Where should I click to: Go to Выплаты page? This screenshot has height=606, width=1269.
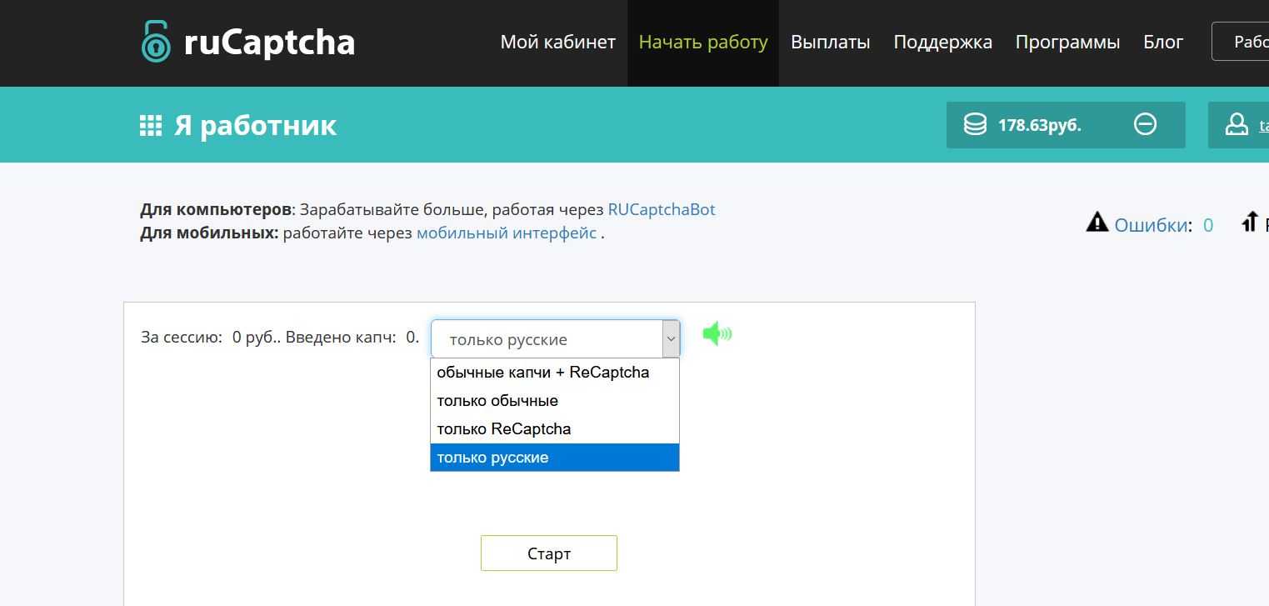831,42
